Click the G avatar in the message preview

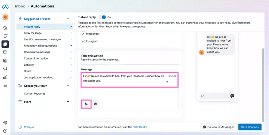[x=201, y=53]
